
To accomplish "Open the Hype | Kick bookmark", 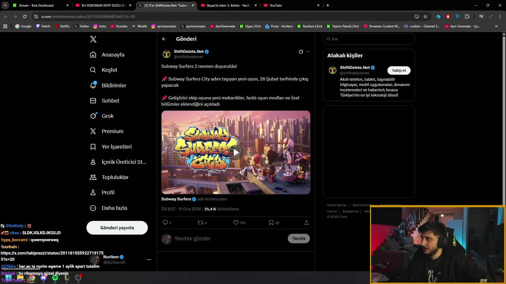I will [x=250, y=26].
